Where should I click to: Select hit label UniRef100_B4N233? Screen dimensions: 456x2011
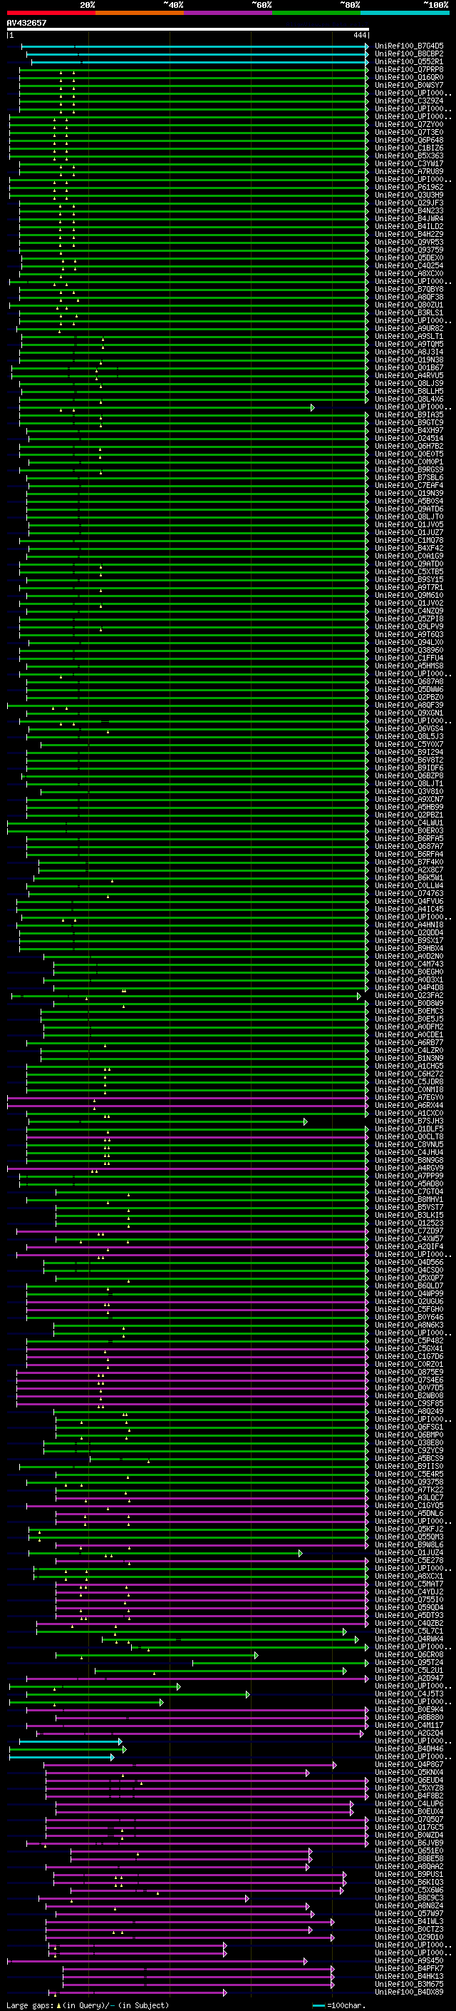point(409,210)
